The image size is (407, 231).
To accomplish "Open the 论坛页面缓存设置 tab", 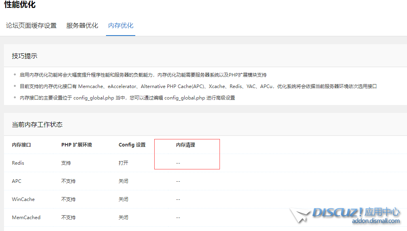I will (31, 26).
